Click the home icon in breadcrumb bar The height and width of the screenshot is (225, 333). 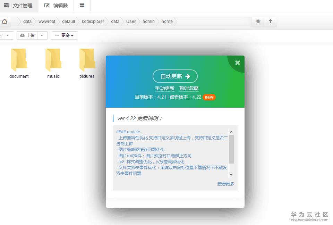pos(5,21)
